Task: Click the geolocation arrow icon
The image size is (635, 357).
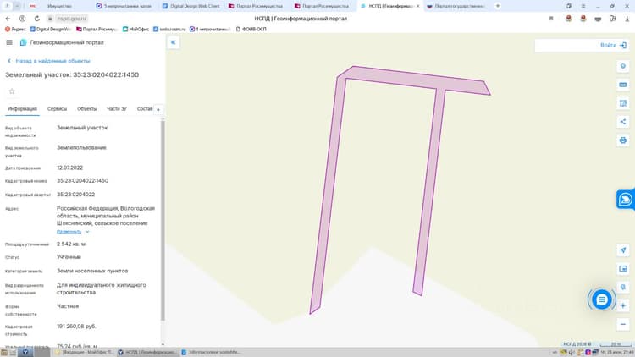Action: point(623,250)
